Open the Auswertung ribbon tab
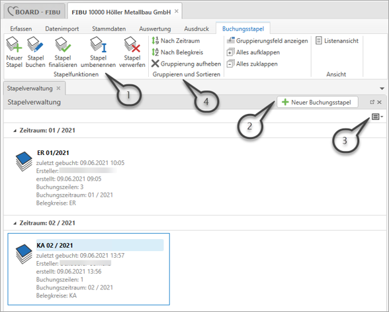 pos(155,29)
